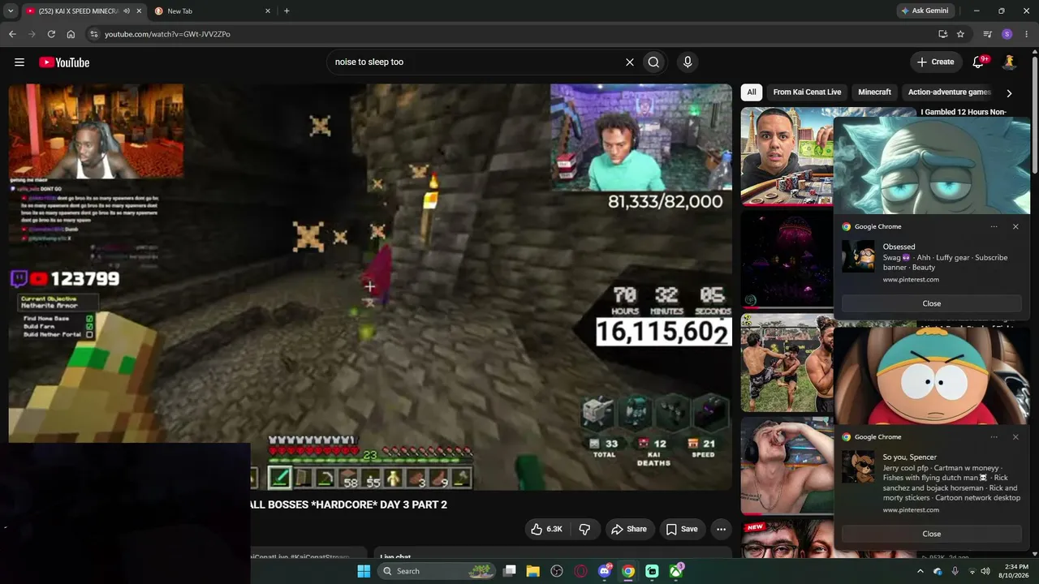Open options for the So you, Spencer notification
Image resolution: width=1039 pixels, height=584 pixels.
(994, 437)
